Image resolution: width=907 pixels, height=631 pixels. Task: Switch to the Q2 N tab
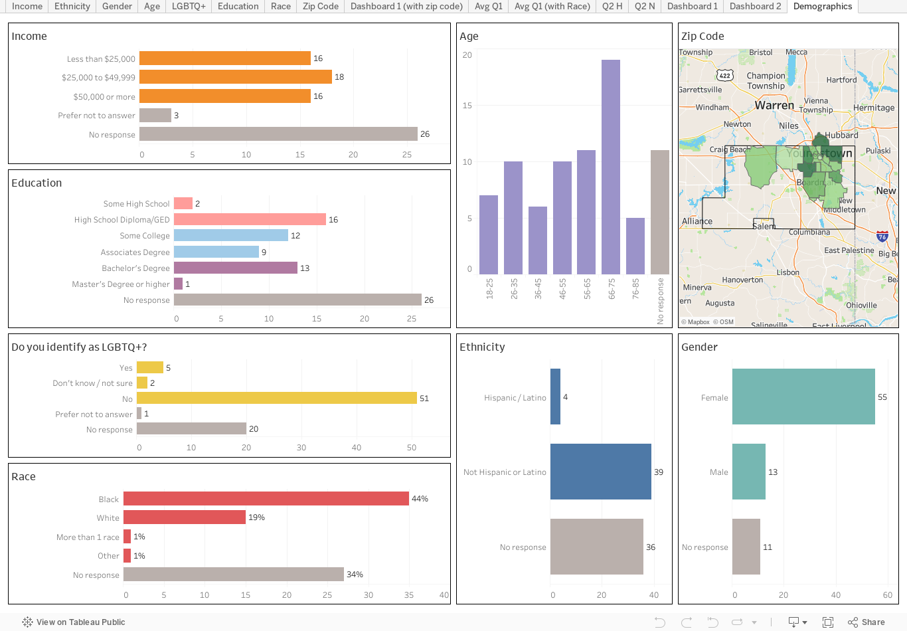pyautogui.click(x=645, y=6)
